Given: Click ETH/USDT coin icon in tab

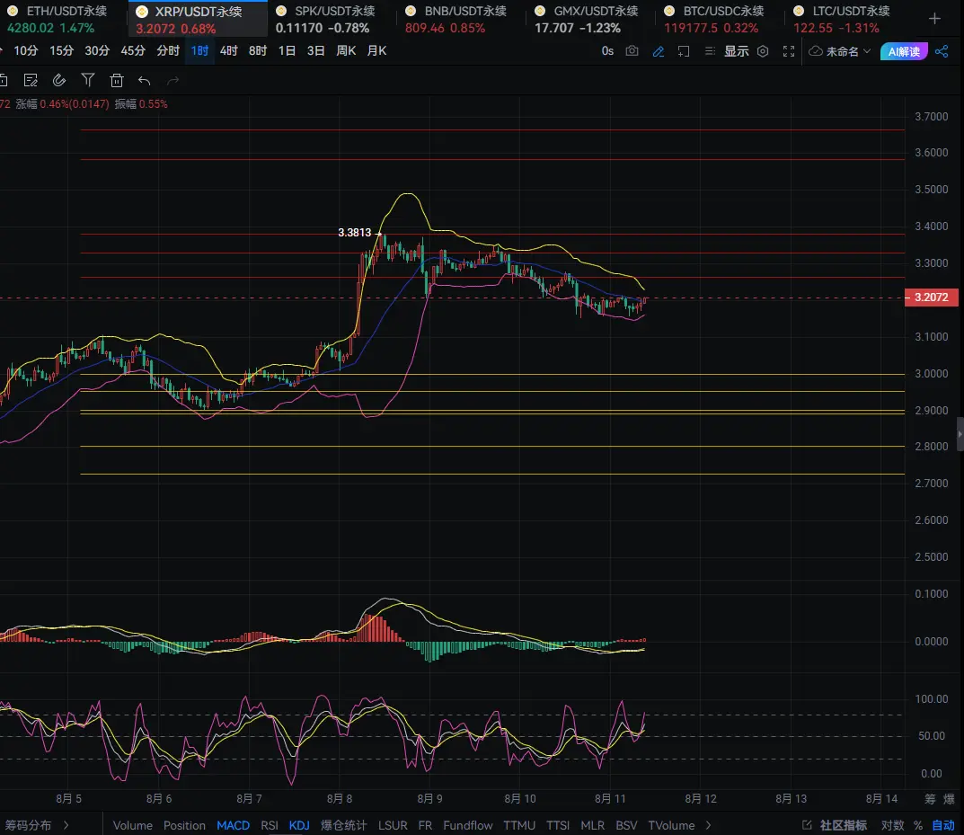Looking at the screenshot, I should [12, 11].
